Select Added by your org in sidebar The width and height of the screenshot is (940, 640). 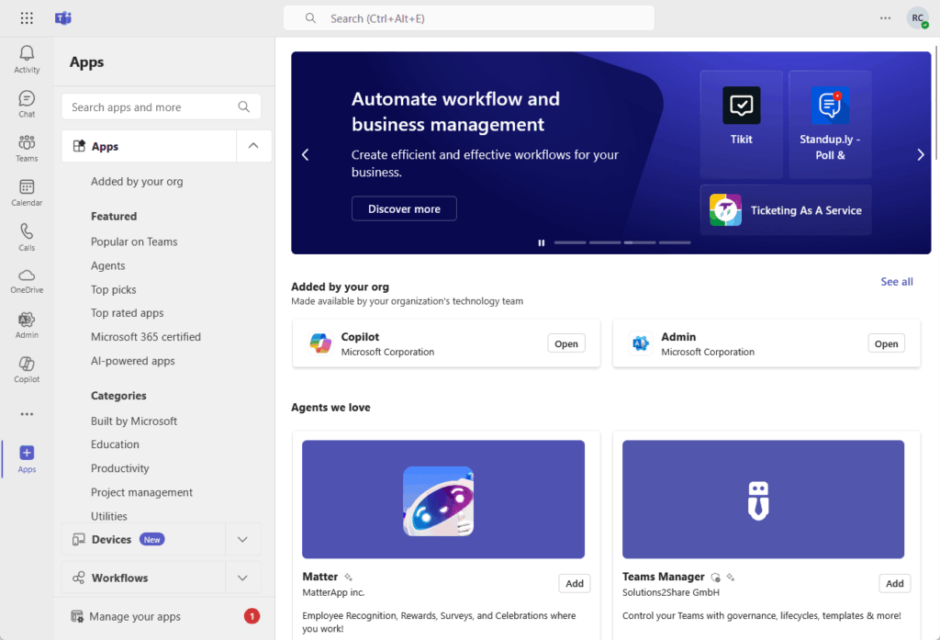click(x=137, y=181)
